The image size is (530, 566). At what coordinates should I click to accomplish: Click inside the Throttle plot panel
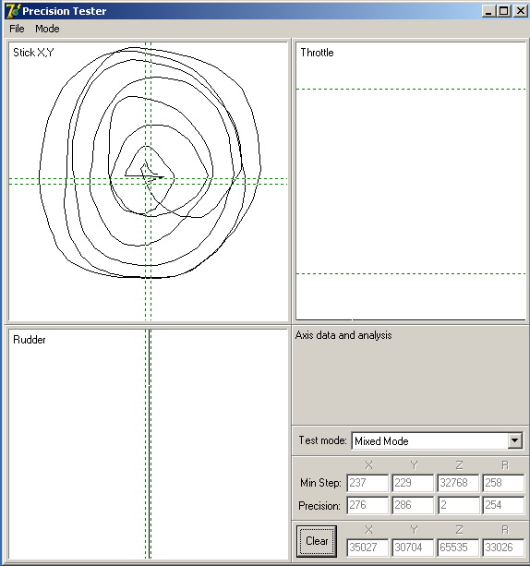tap(411, 181)
